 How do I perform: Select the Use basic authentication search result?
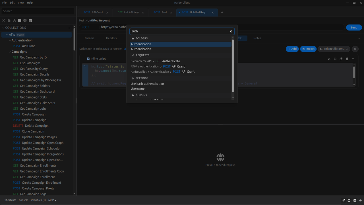147,84
